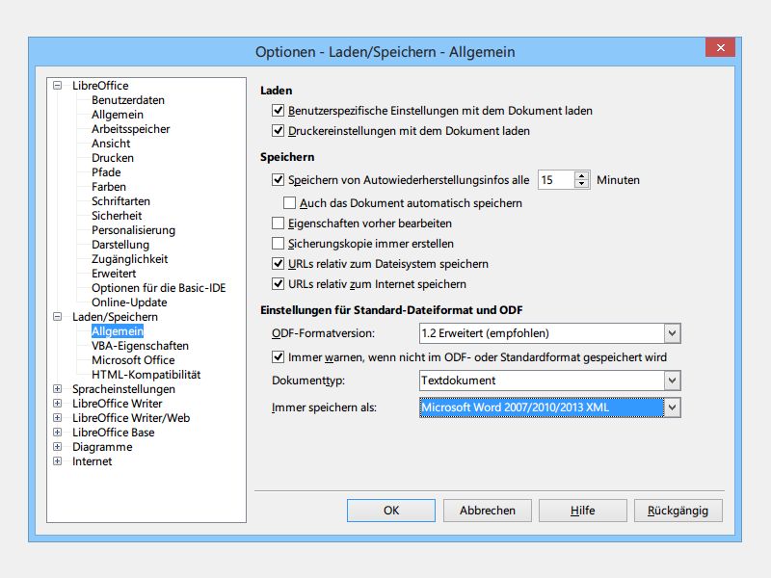Viewport: 771px width, 578px height.
Task: Open the Drucken options page
Action: coord(113,158)
